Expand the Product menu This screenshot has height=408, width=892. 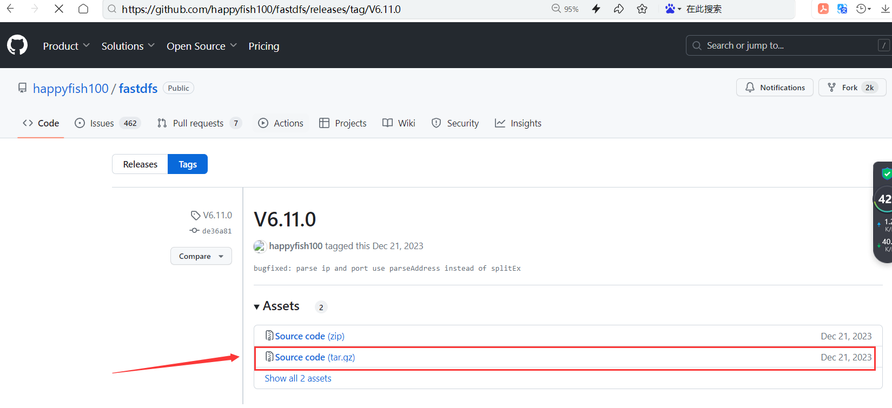tap(66, 46)
